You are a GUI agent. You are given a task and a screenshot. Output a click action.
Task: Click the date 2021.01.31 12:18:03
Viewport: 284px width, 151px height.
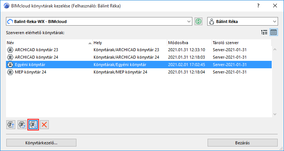pos(186,57)
